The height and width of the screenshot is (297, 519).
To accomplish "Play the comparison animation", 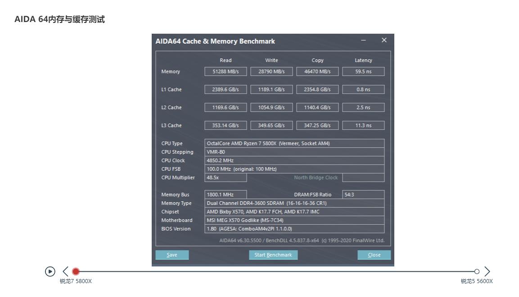I will [50, 271].
